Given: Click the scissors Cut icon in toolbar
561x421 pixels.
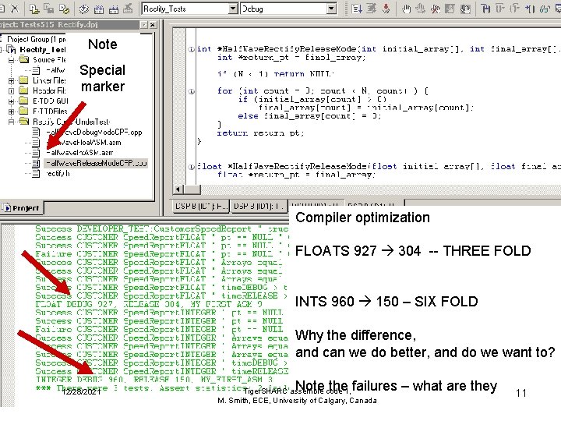Looking at the screenshot, I should tap(14, 9).
